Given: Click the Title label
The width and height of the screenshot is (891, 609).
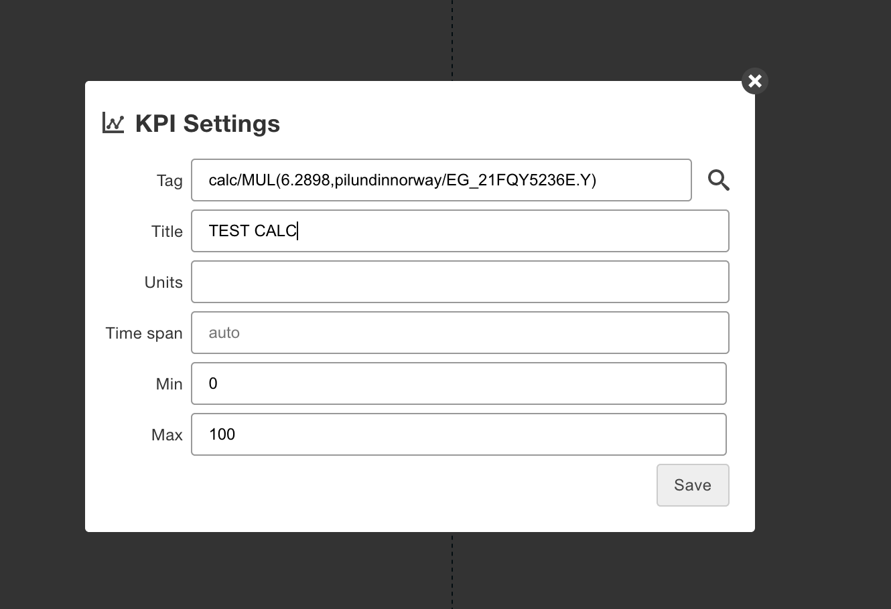Looking at the screenshot, I should coord(167,232).
